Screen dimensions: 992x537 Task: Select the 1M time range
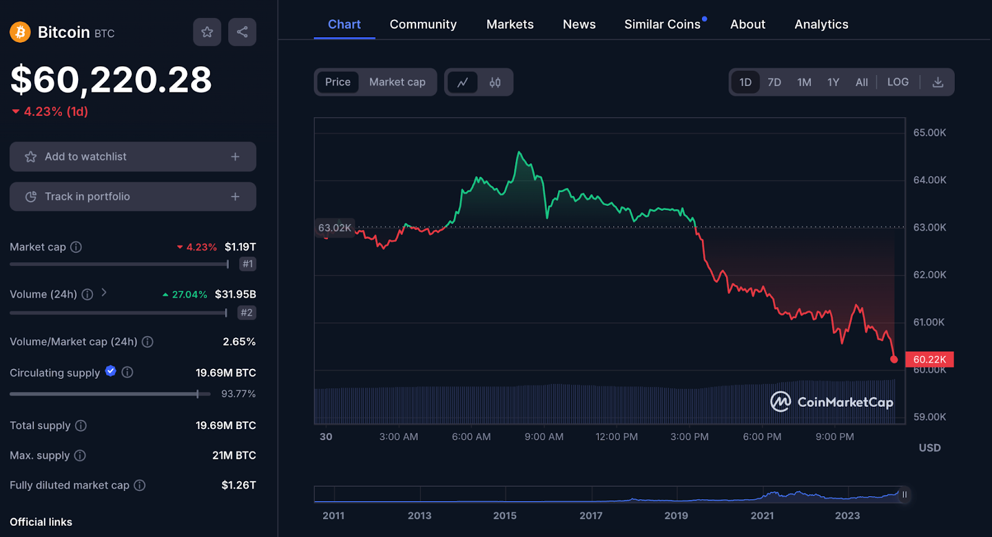pyautogui.click(x=804, y=82)
